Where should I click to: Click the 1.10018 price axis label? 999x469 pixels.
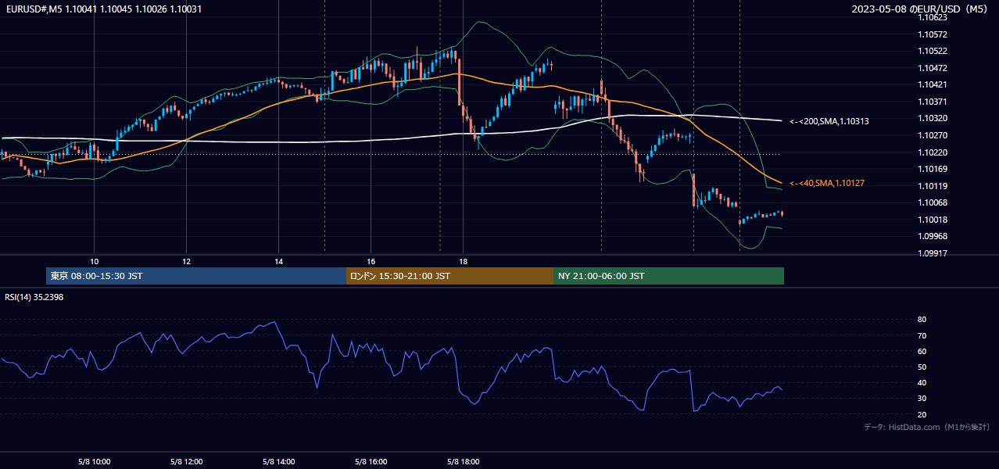tap(932, 220)
